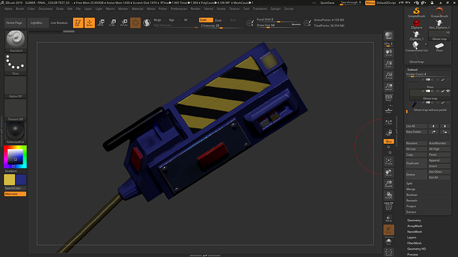Toggle PolyFrame Line Fill display
This screenshot has height=257, width=458.
tap(388, 206)
